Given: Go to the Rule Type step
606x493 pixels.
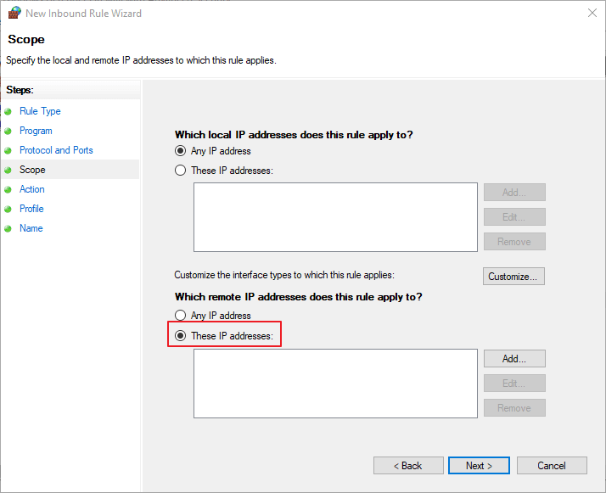Looking at the screenshot, I should pos(40,111).
